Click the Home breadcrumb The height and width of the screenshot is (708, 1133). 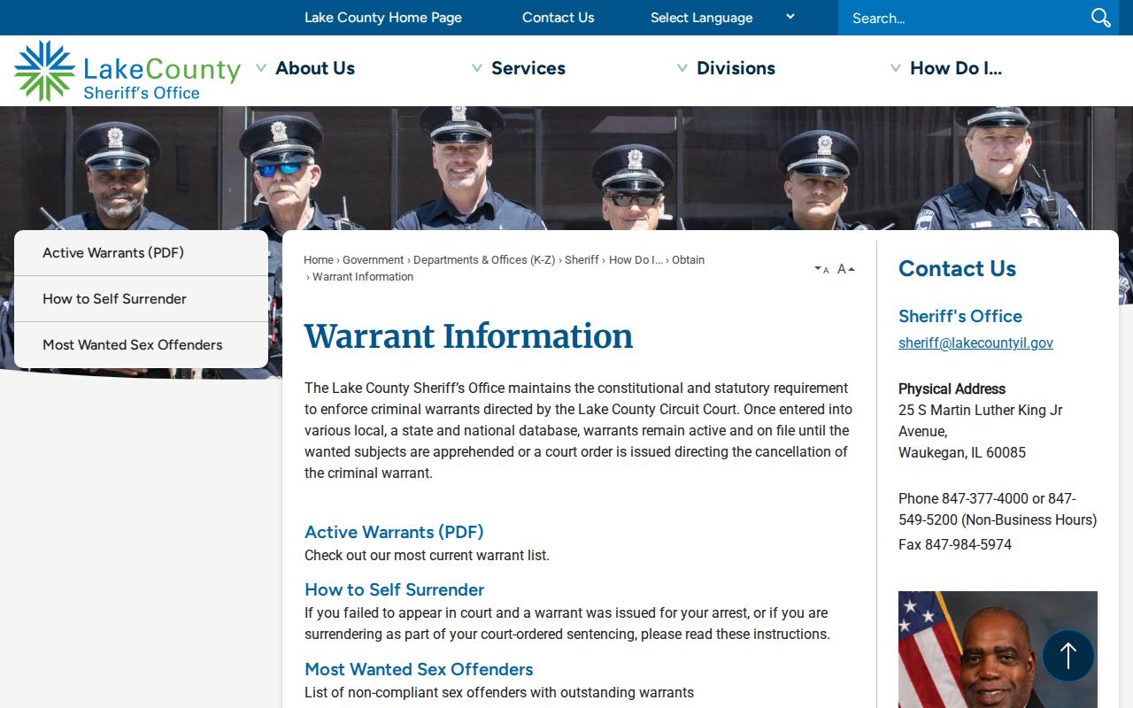(319, 260)
